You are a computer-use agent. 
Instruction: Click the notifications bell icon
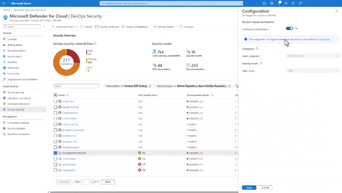279,3
